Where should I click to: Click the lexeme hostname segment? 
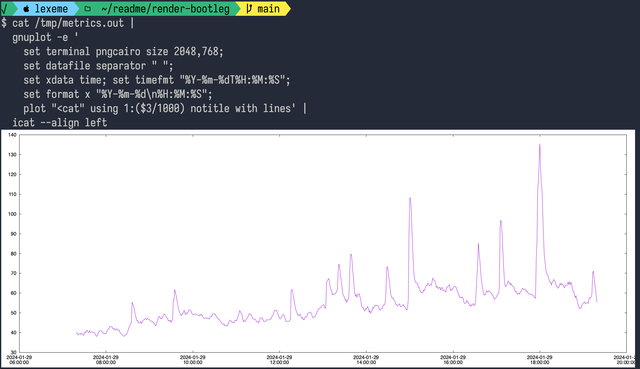coord(51,9)
